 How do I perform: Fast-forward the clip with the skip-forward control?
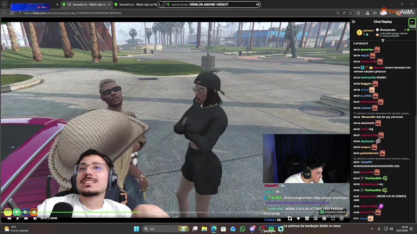(26, 218)
